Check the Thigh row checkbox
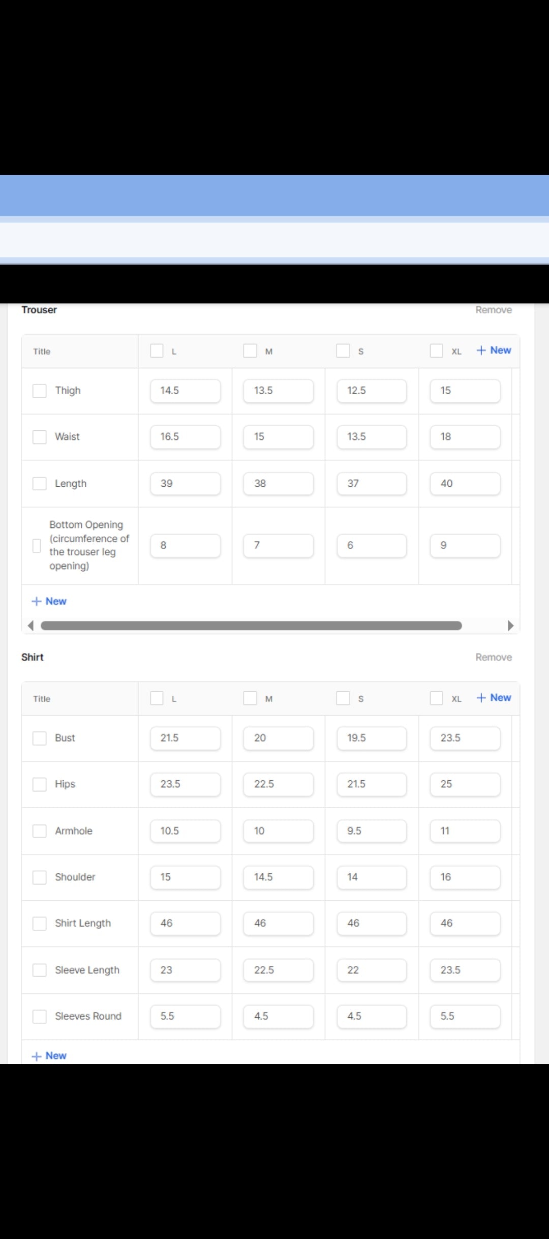 (40, 391)
